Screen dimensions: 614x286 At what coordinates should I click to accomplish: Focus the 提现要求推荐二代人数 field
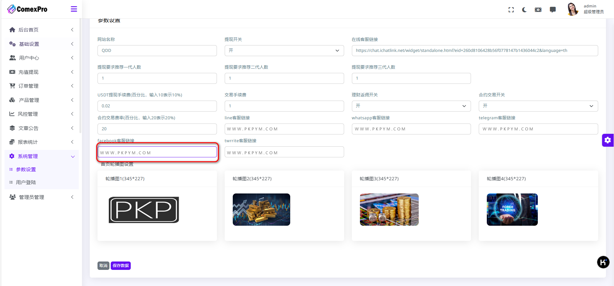pos(284,78)
